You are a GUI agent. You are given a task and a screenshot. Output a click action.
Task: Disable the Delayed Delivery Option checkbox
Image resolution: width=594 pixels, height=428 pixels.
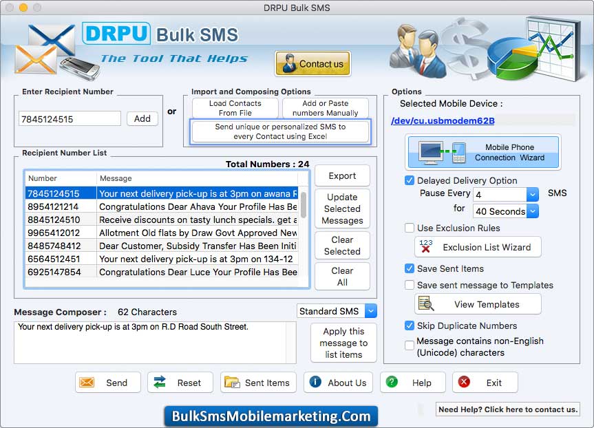point(409,180)
